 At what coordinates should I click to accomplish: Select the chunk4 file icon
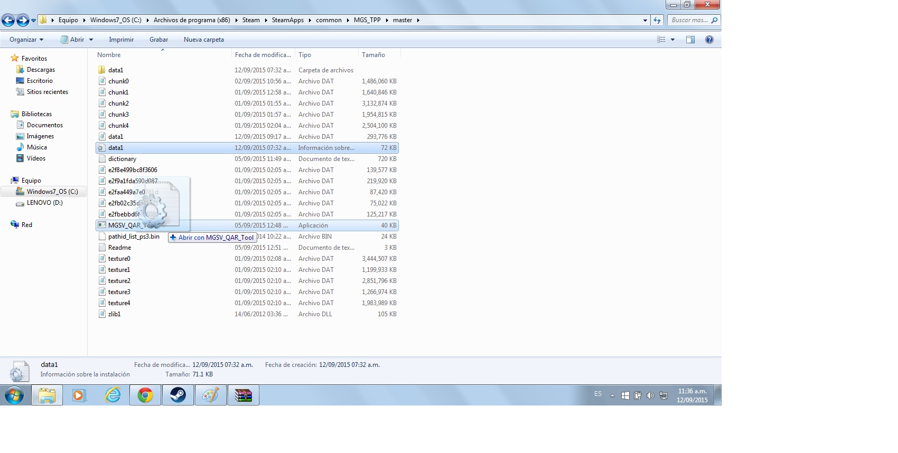(102, 126)
